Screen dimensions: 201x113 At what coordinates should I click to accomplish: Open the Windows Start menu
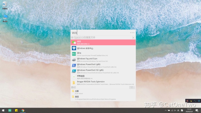(3, 110)
